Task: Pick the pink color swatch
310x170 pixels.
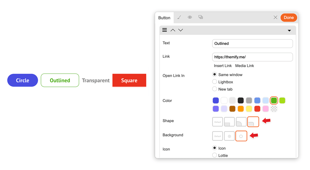Action: [x=266, y=109]
